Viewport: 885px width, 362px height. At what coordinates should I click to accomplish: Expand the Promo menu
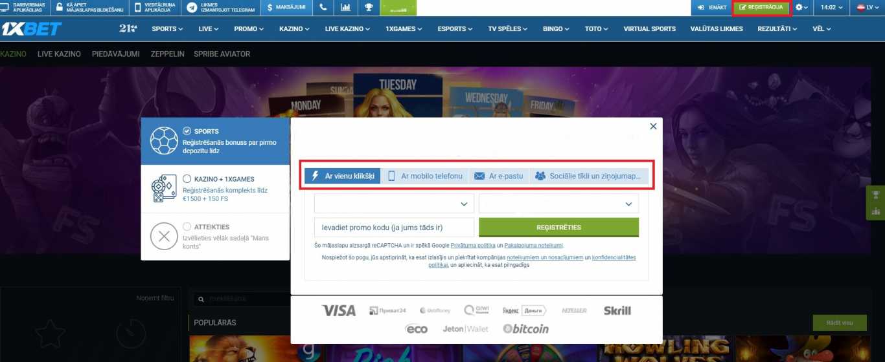249,28
